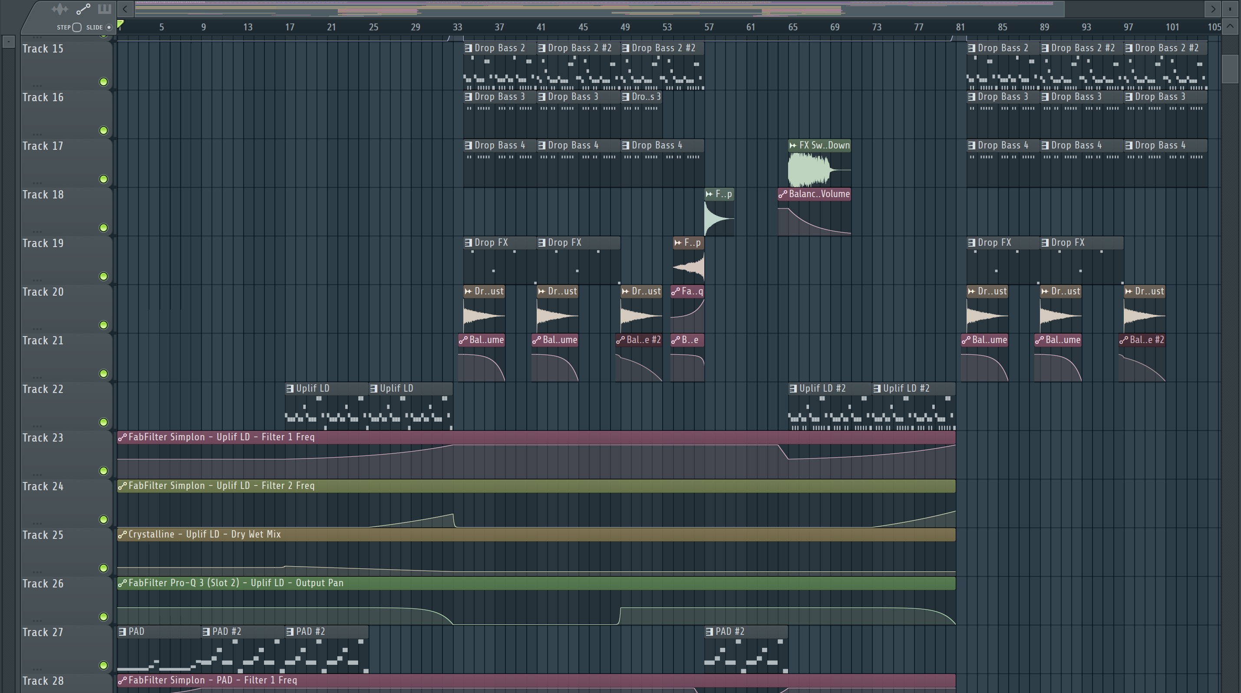Click the FabFilter Pro-Q 3 (Slot 2) Output Pan title
1241x693 pixels.
coord(236,583)
